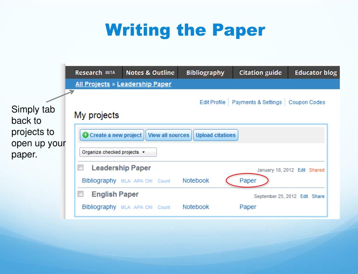Go to Coupon Codes
This screenshot has width=358, height=274.
[307, 102]
